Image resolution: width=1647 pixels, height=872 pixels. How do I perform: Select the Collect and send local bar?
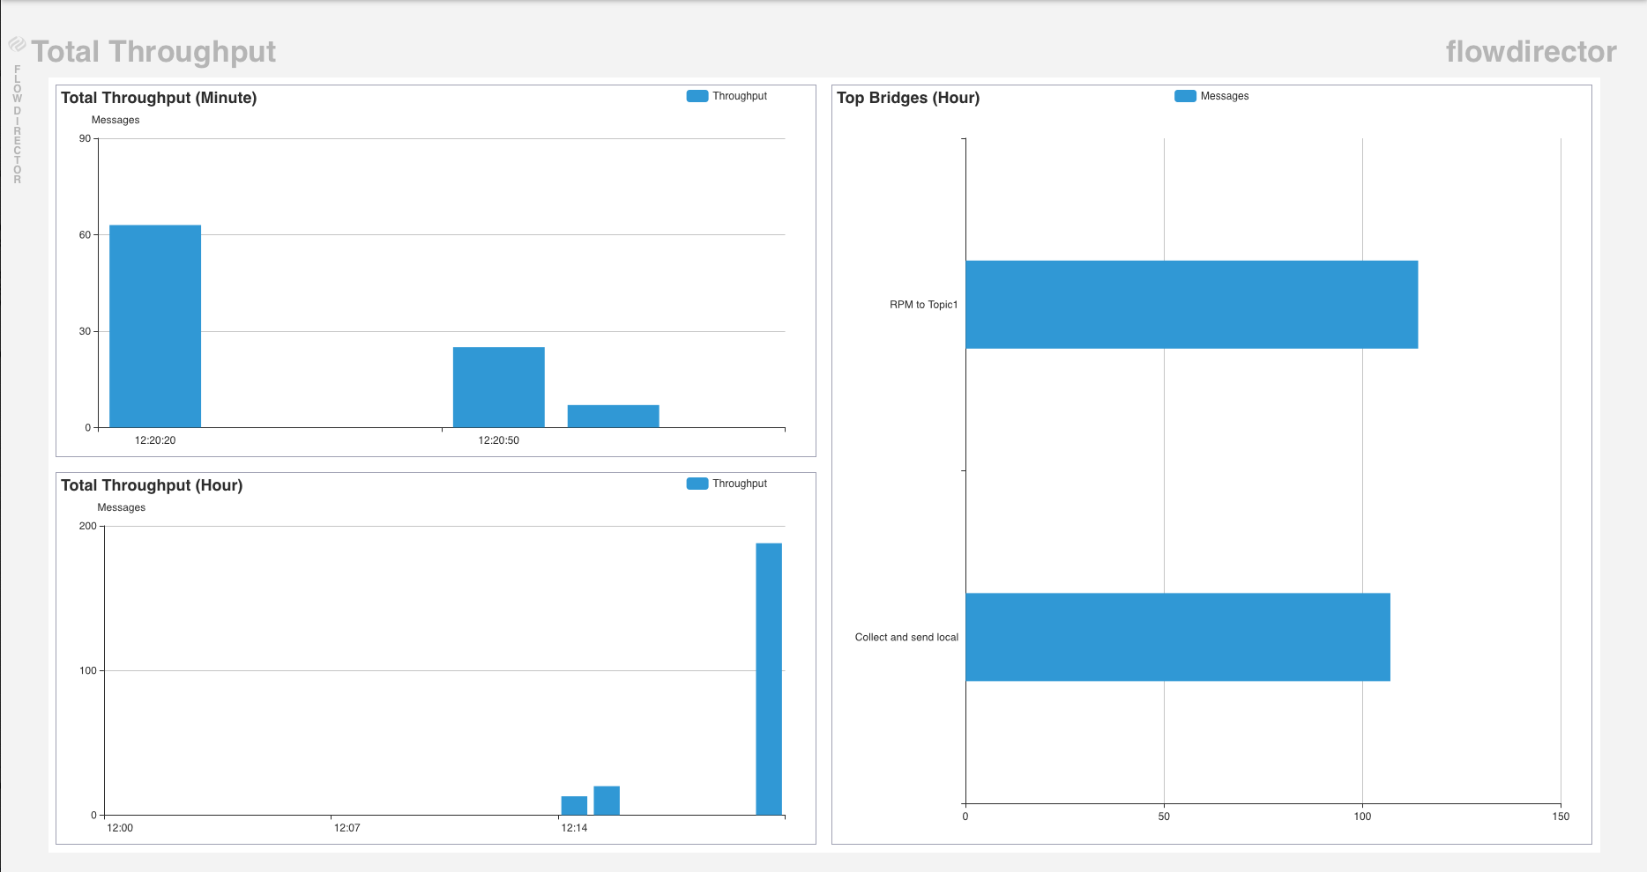tap(1177, 637)
